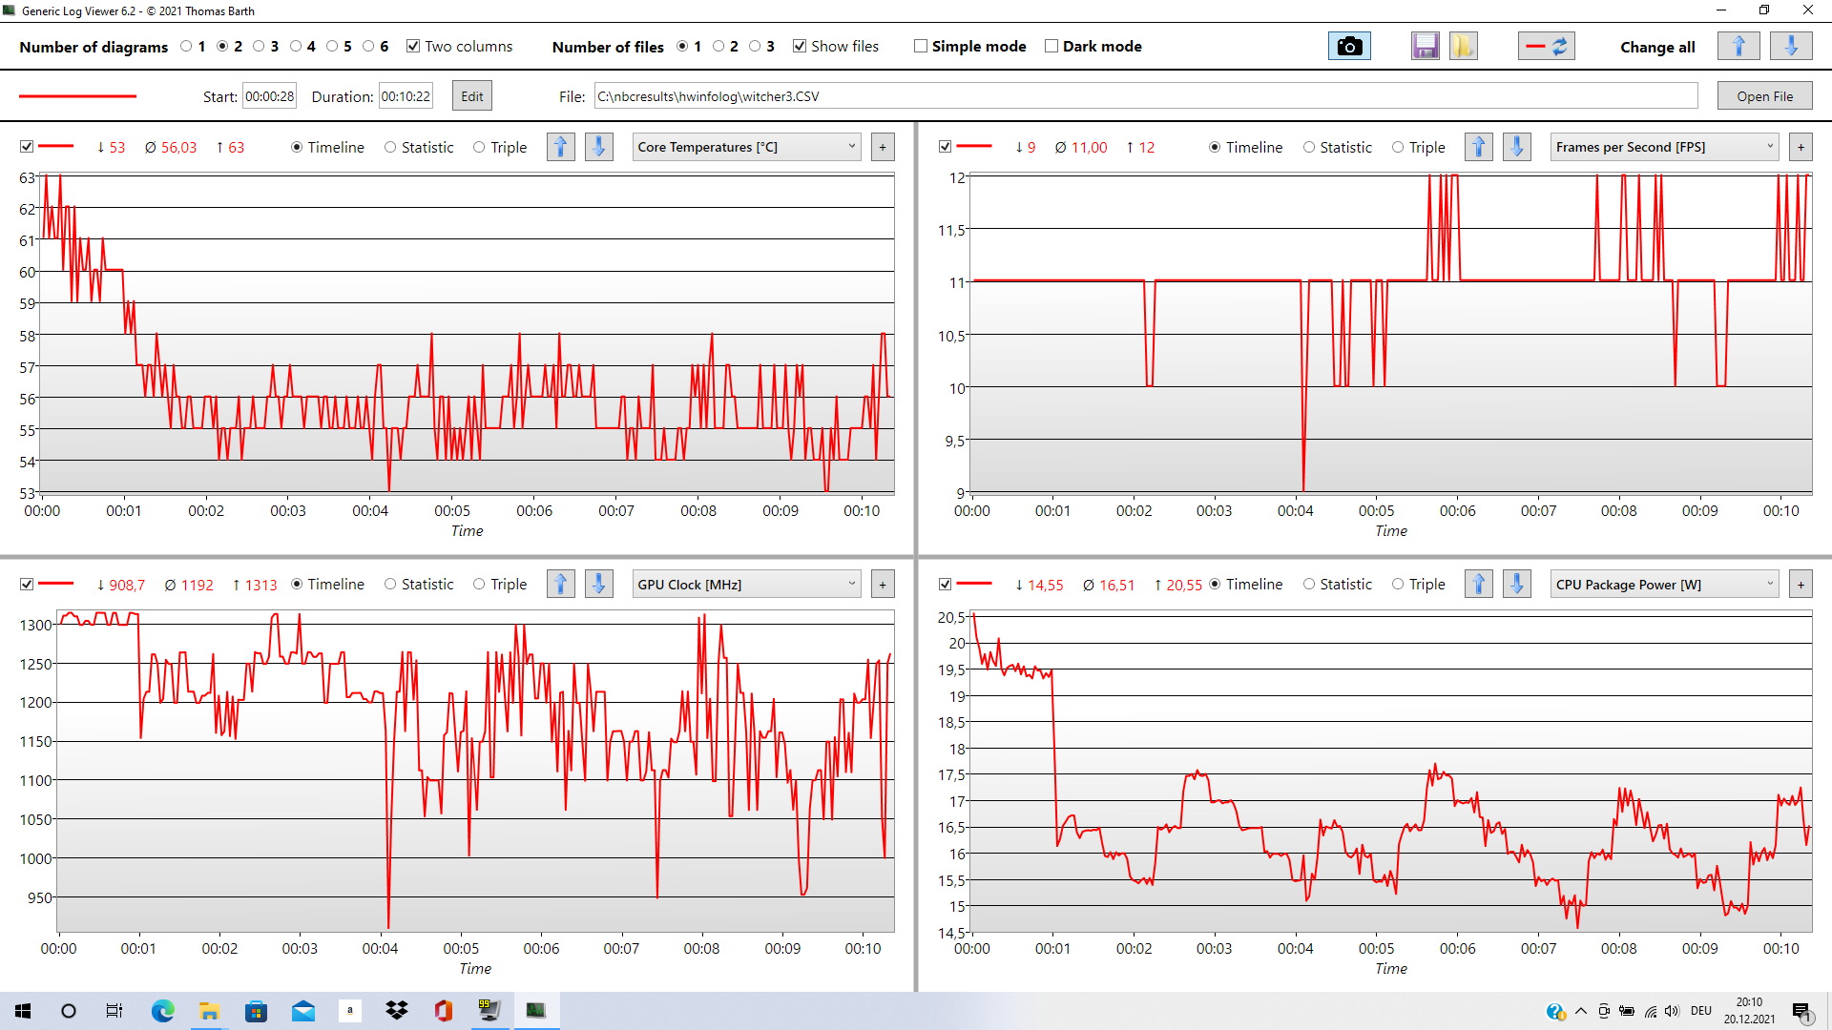Open the GPU Clock [MHz] dropdown
1832x1030 pixels.
pyautogui.click(x=746, y=584)
